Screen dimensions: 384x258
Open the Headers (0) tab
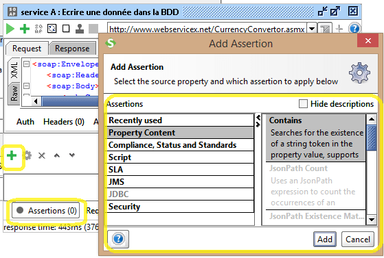pos(64,122)
